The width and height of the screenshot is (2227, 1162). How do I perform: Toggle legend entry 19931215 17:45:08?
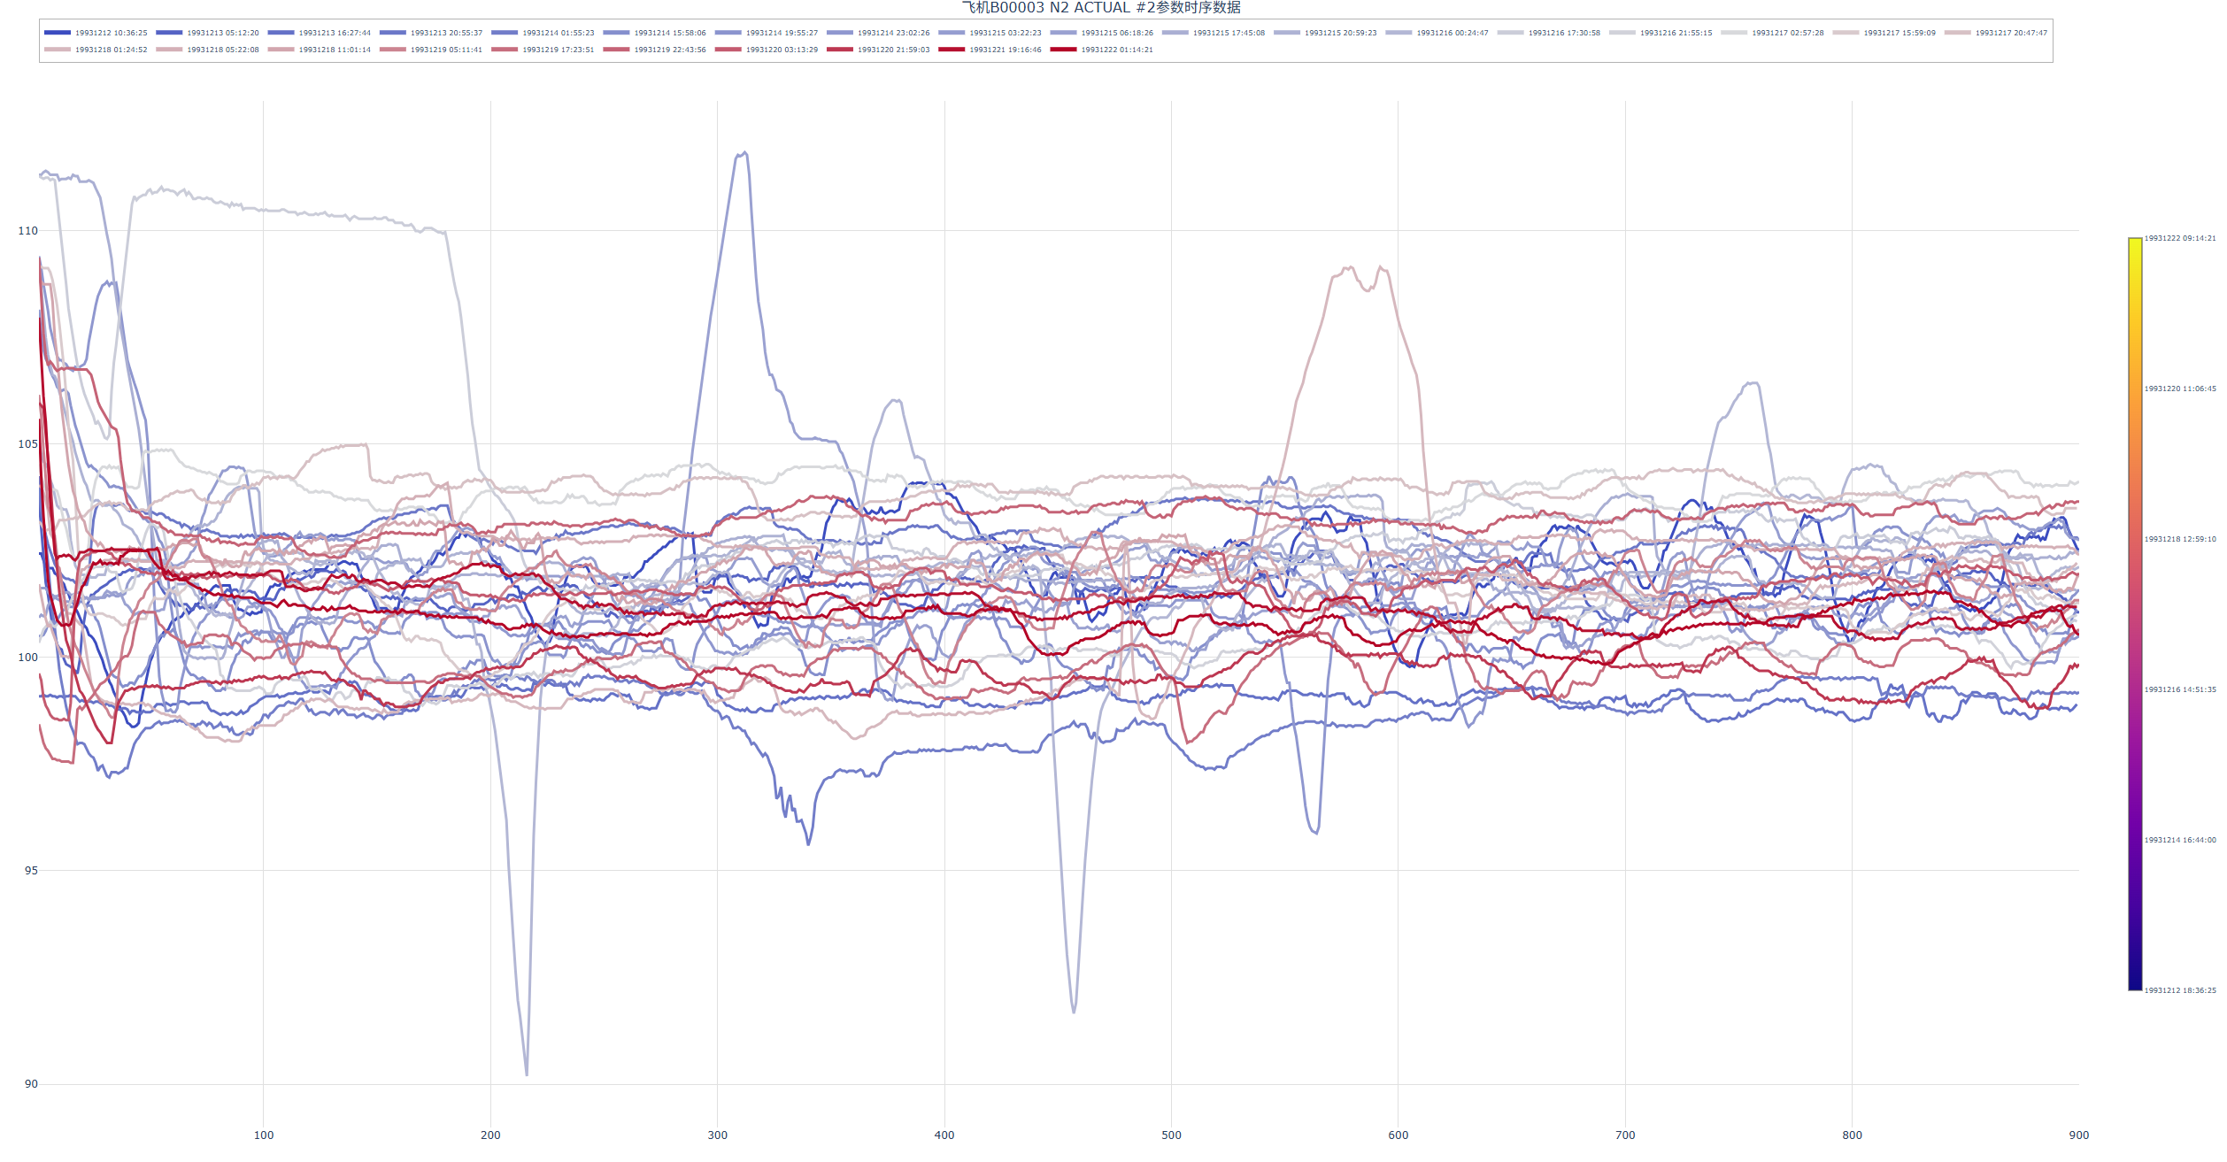[1228, 33]
